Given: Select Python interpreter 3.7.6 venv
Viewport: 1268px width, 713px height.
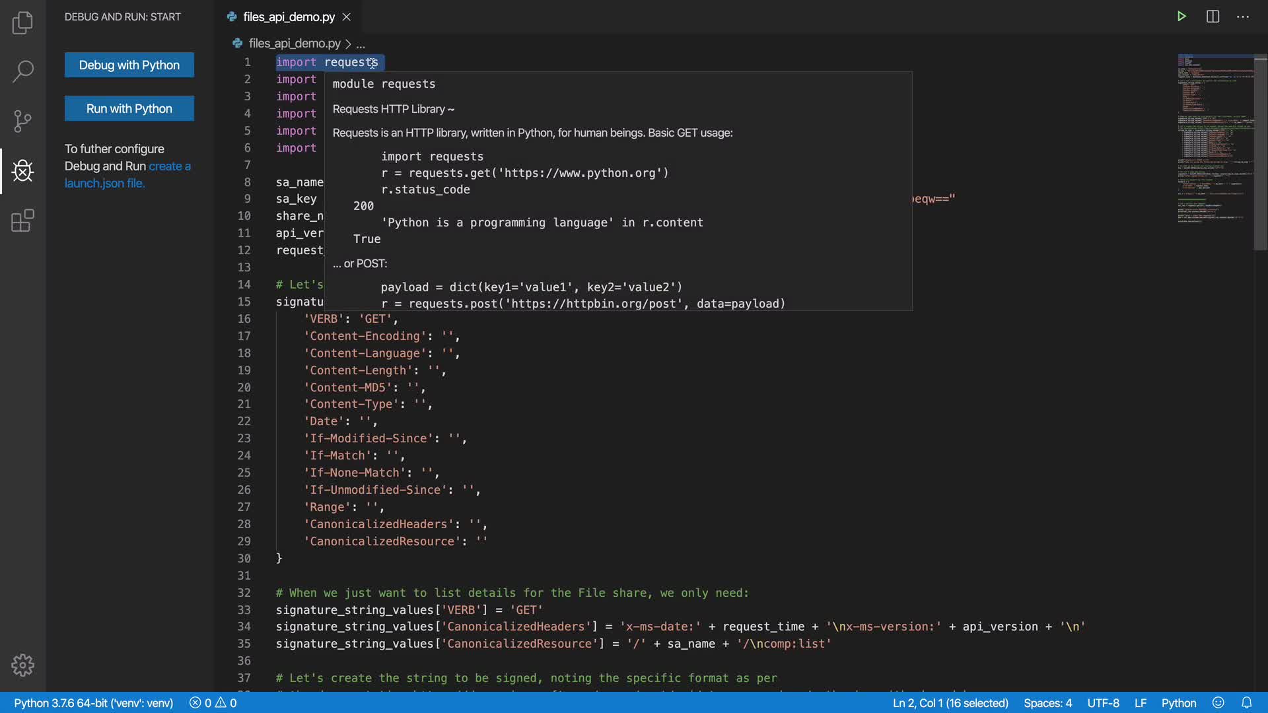Looking at the screenshot, I should tap(93, 703).
